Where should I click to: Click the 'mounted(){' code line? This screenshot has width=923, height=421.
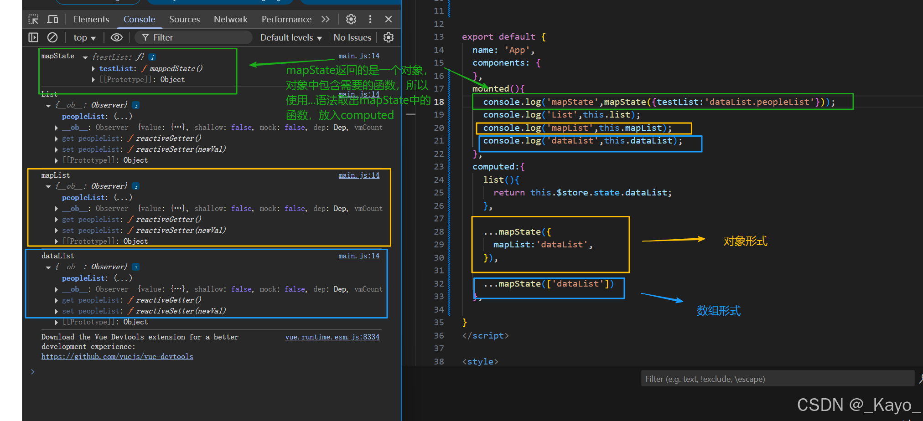tap(498, 88)
